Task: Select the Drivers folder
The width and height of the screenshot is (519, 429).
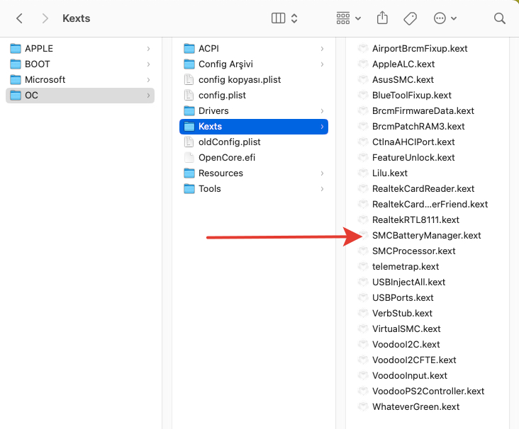Action: (x=213, y=111)
